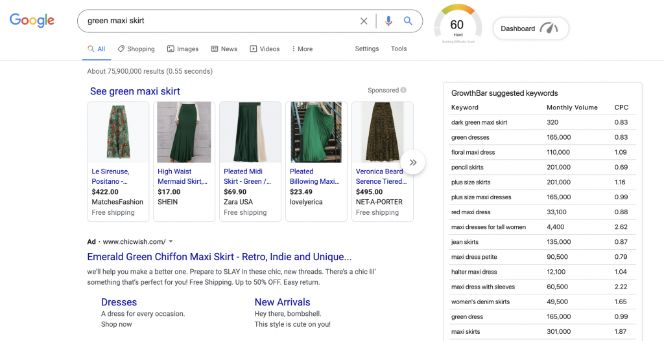This screenshot has width=664, height=341.
Task: Click the NET-A-PORTER seller name
Action: pos(379,202)
